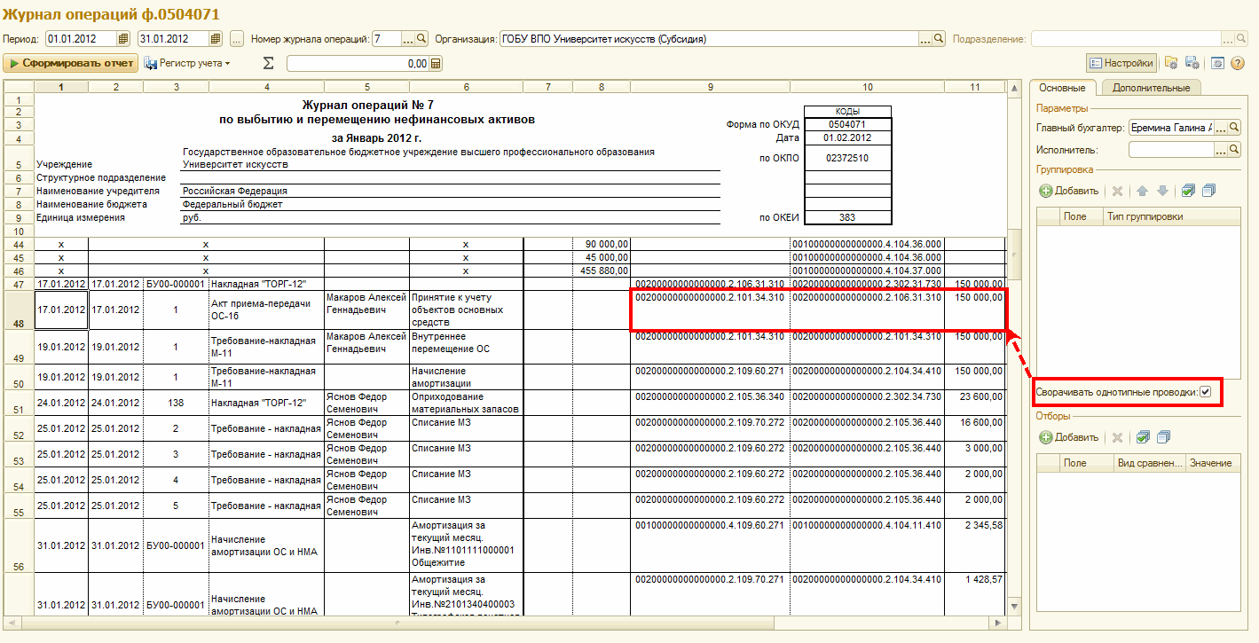Click the sum value field 0,00

(x=358, y=64)
